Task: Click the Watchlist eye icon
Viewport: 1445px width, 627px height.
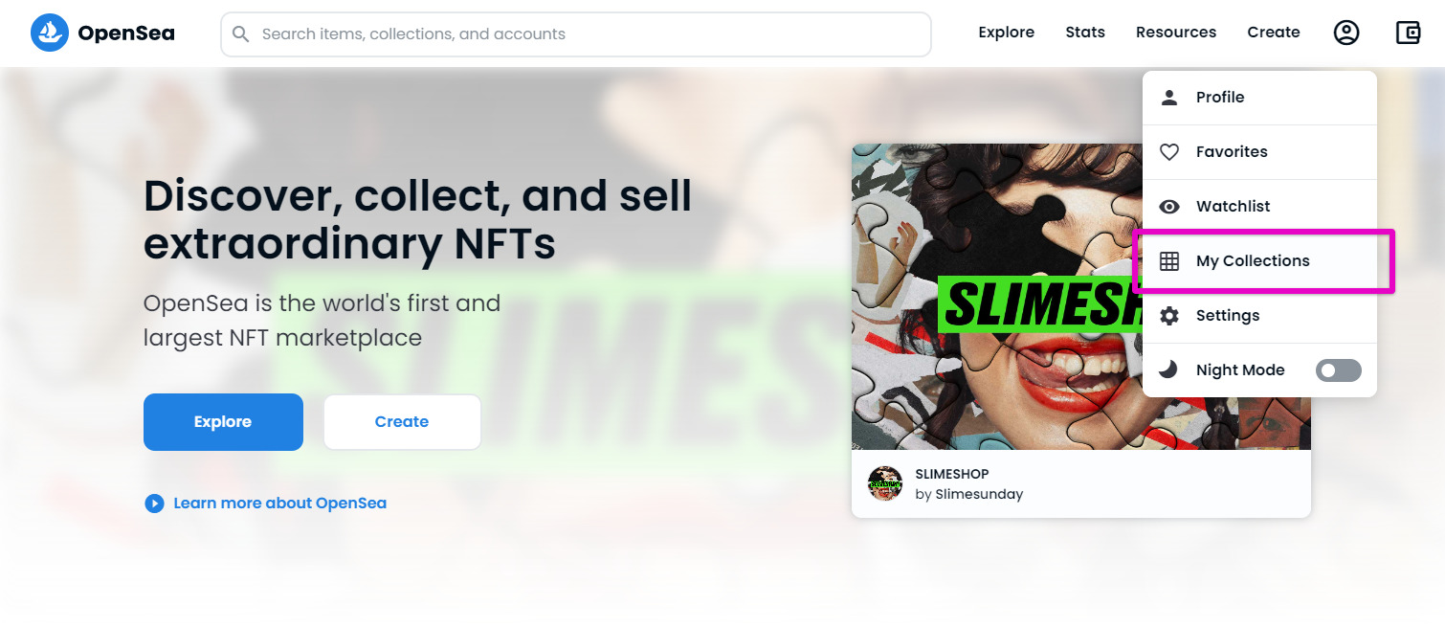Action: point(1169,207)
